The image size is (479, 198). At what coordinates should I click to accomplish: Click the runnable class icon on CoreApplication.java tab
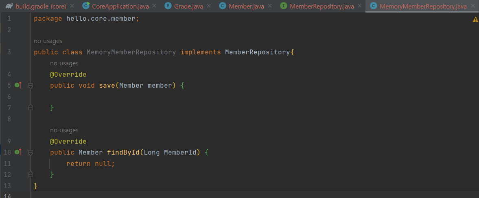86,6
